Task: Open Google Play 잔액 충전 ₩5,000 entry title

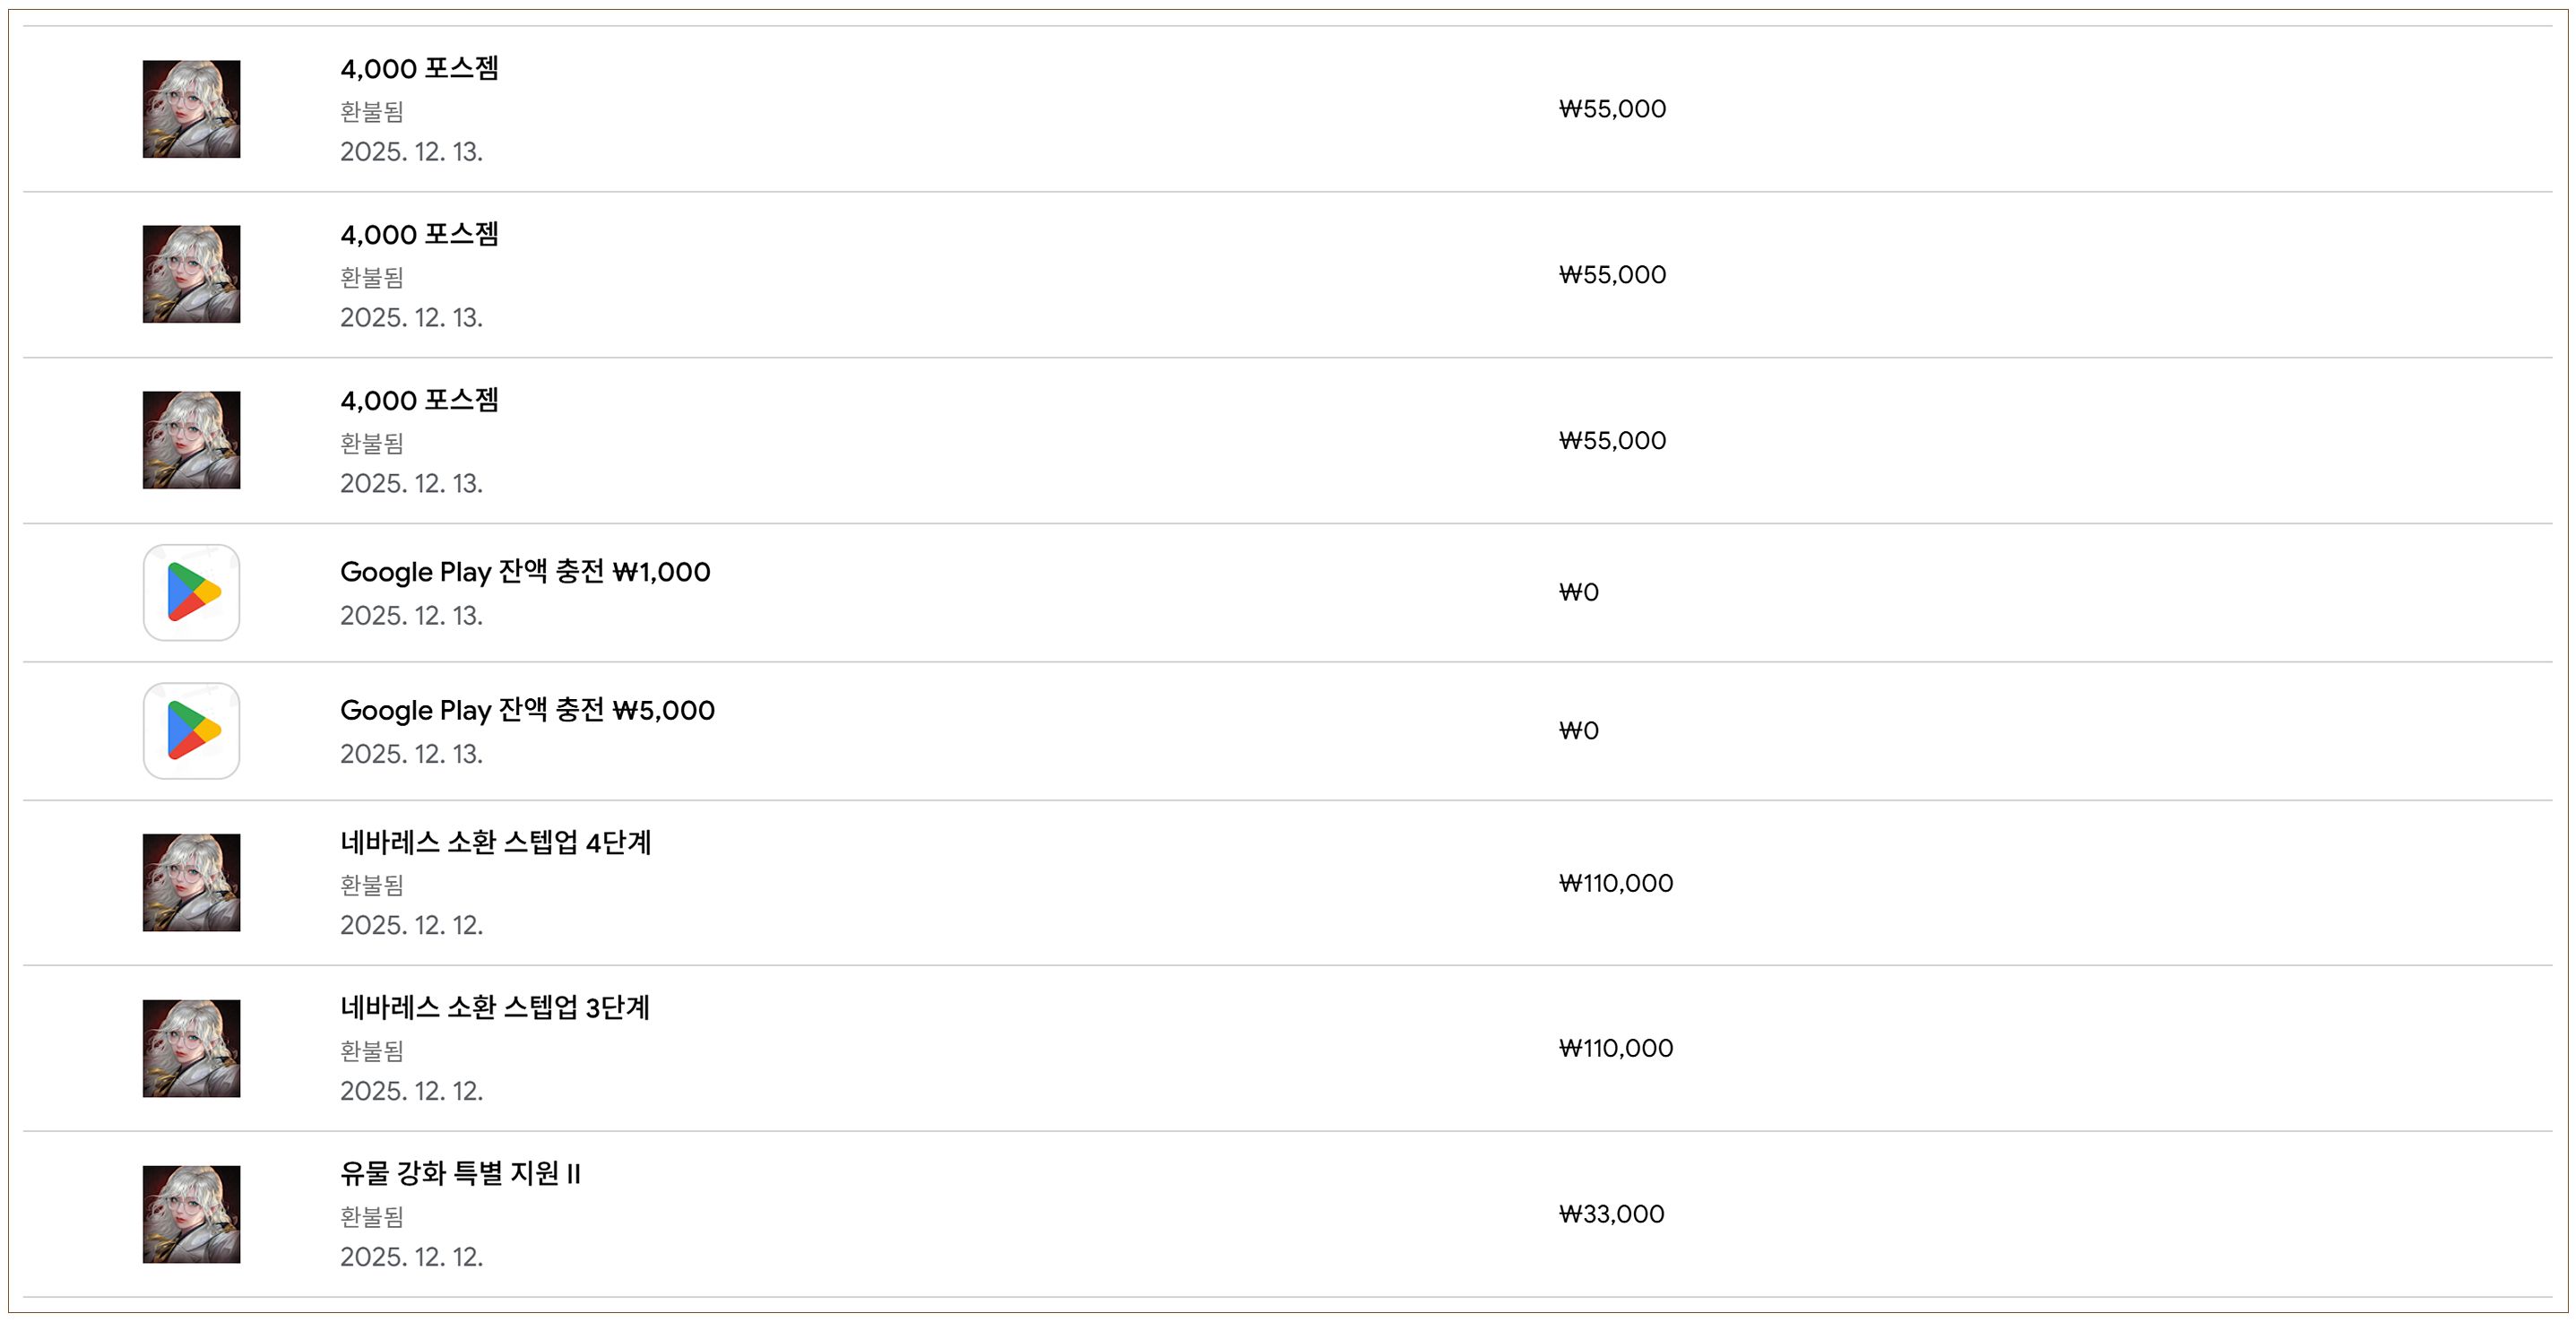Action: pos(527,710)
